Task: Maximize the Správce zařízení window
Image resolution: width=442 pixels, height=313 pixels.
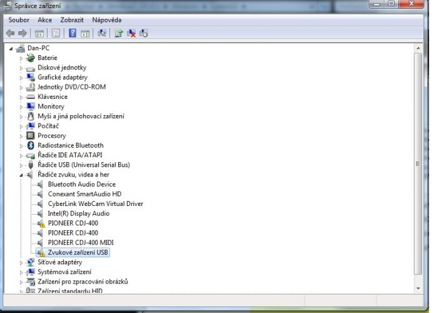Action: click(x=391, y=4)
